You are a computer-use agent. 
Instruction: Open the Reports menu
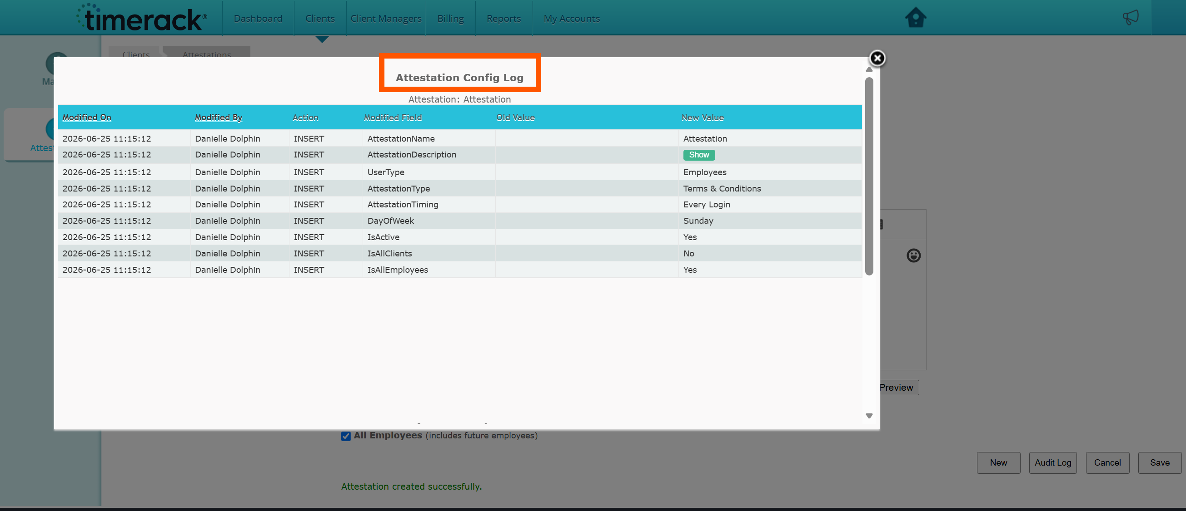pyautogui.click(x=503, y=19)
